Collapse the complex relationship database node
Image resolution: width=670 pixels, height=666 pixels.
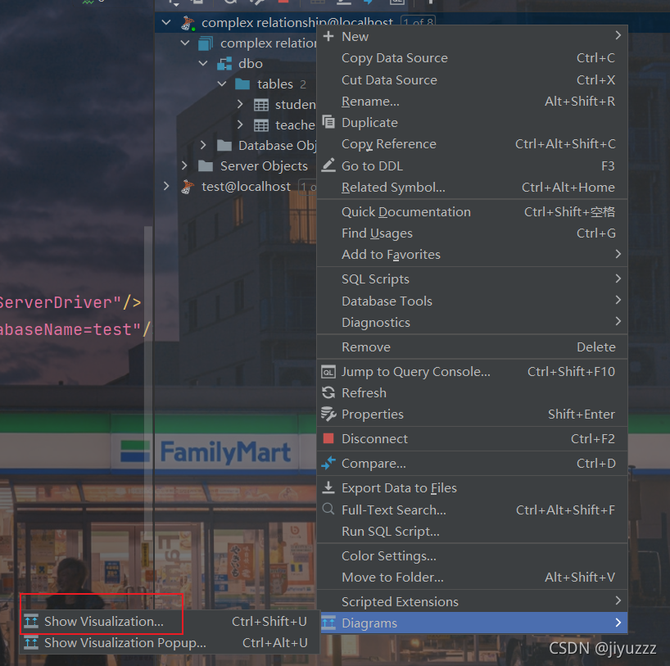pos(185,43)
